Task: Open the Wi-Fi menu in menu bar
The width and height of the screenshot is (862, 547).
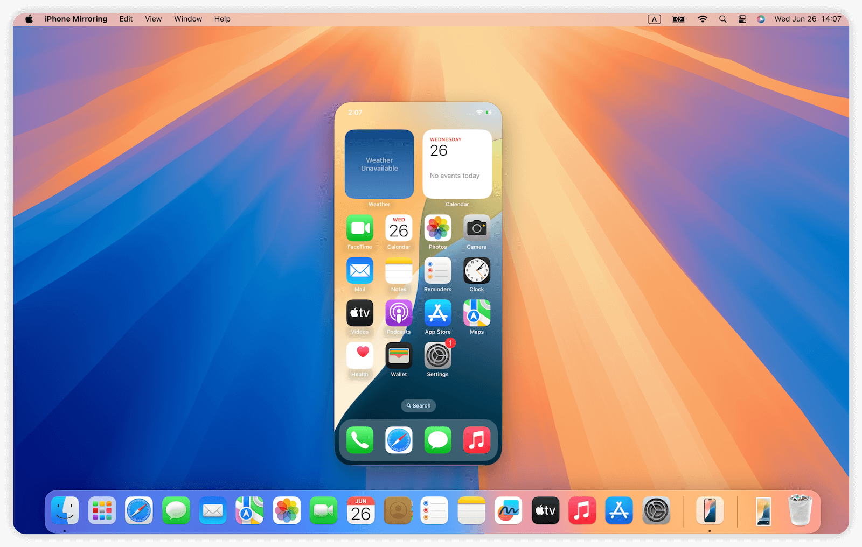Action: pyautogui.click(x=703, y=19)
